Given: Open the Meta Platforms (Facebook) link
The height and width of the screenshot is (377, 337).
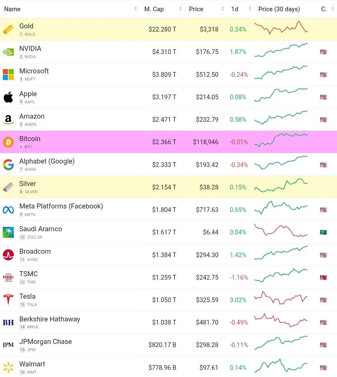Looking at the screenshot, I should click(61, 206).
